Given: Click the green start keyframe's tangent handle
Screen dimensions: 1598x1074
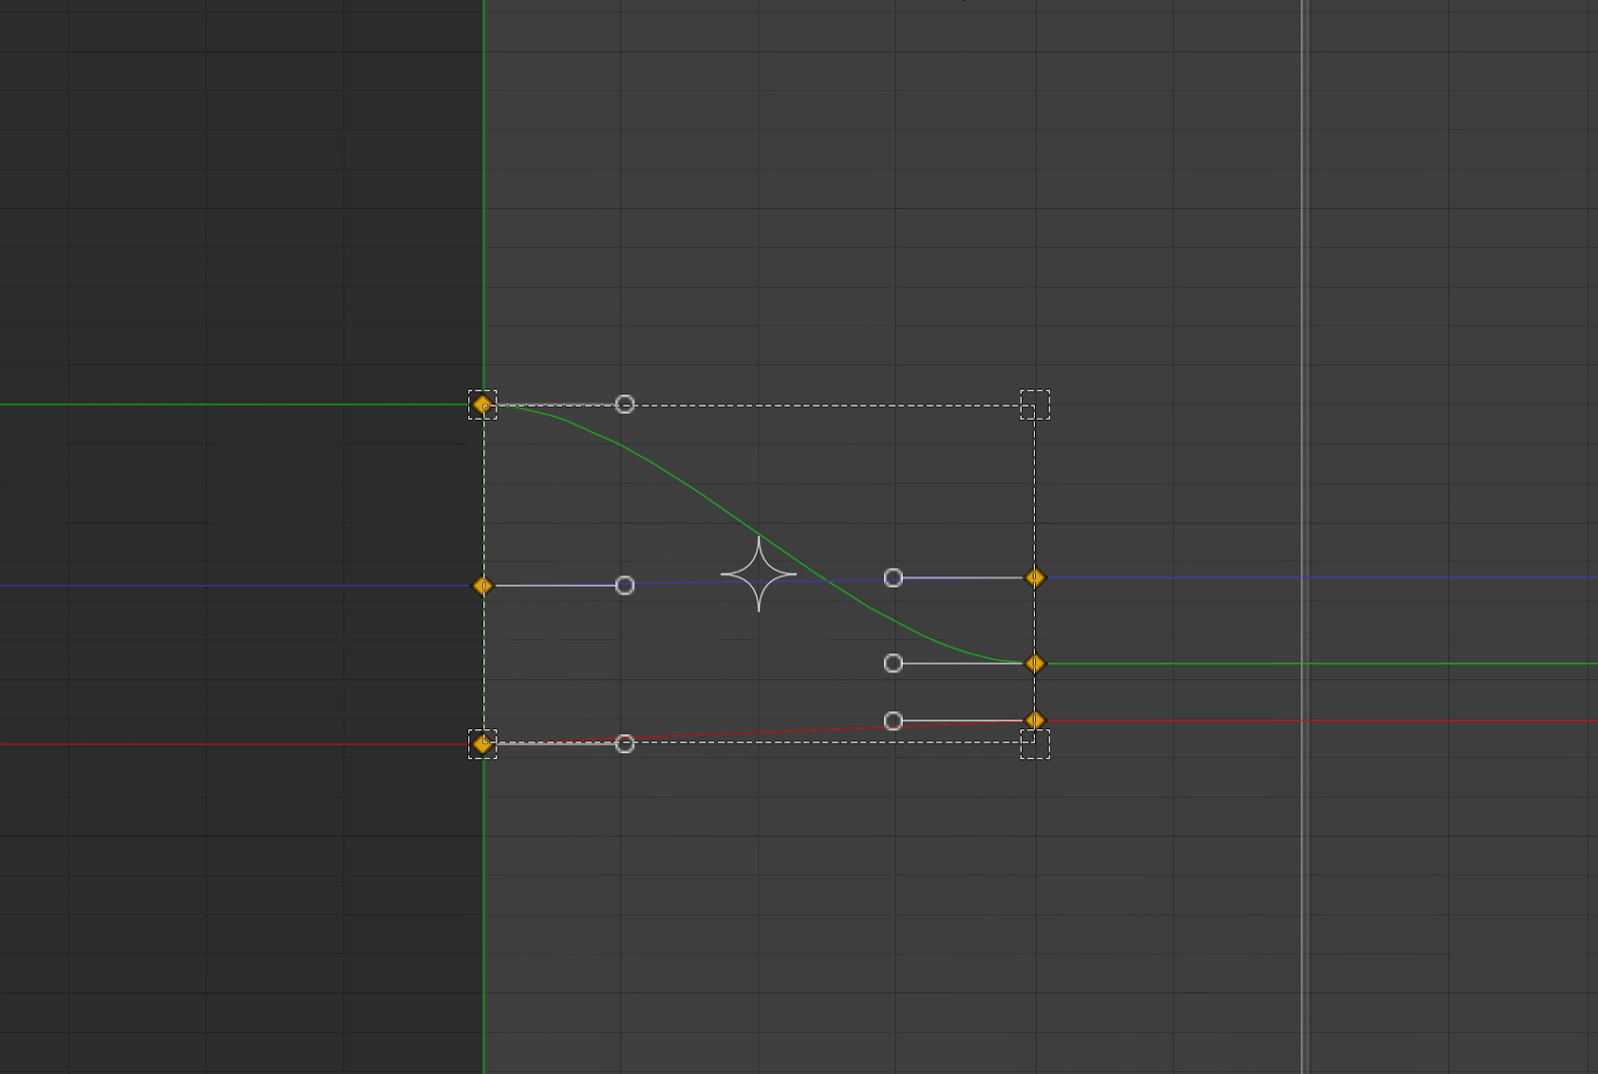Looking at the screenshot, I should point(625,405).
